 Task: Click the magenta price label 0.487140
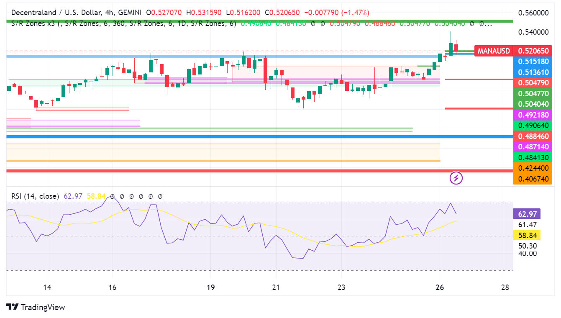pos(533,147)
